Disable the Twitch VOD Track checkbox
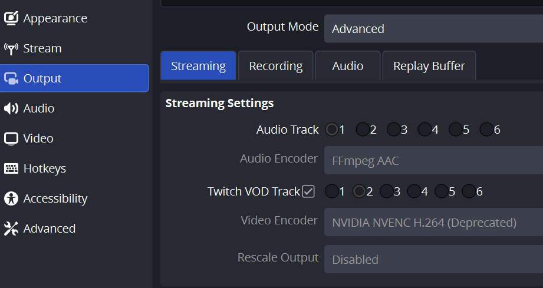This screenshot has height=288, width=543. pos(308,191)
